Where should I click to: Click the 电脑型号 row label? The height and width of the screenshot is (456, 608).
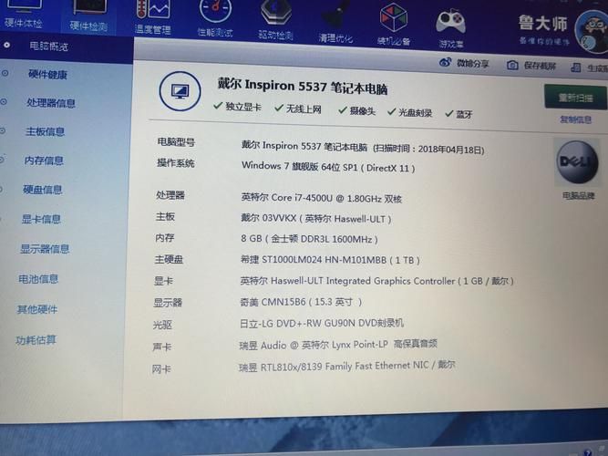176,142
